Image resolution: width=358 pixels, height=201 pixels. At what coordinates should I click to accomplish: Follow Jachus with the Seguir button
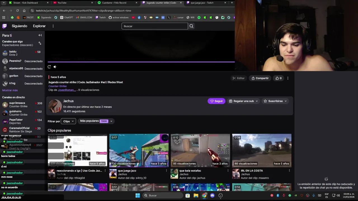(216, 101)
